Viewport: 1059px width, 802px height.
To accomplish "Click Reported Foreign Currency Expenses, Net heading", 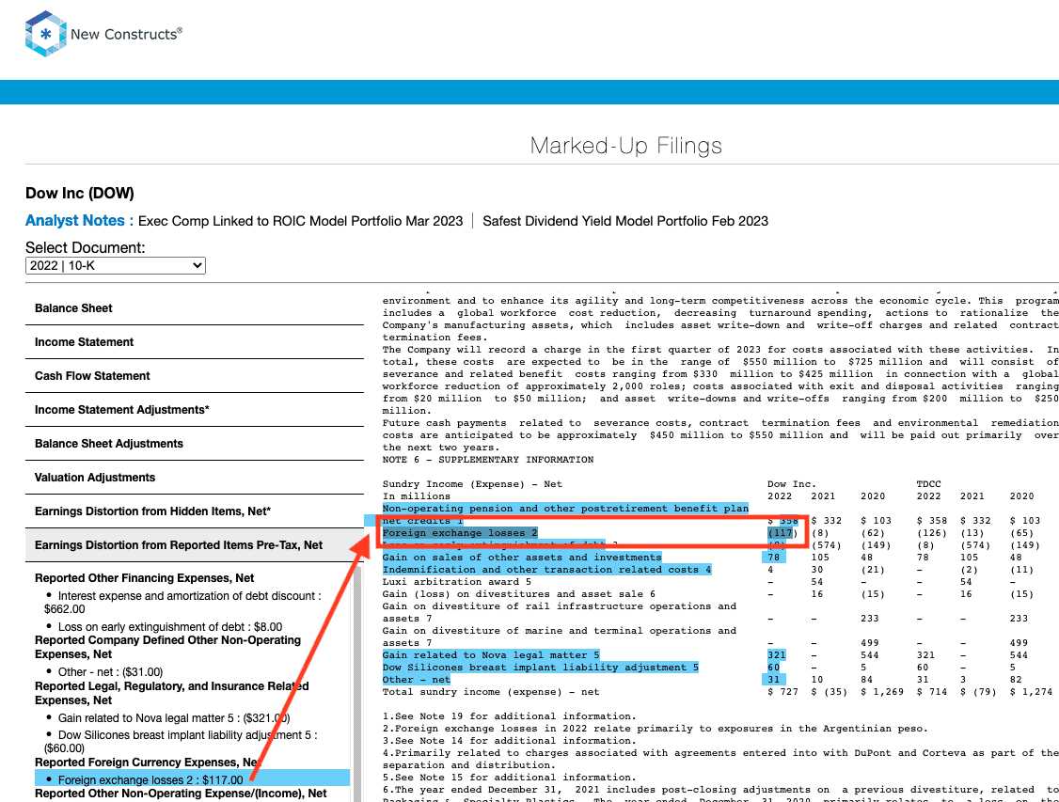I will coord(148,763).
